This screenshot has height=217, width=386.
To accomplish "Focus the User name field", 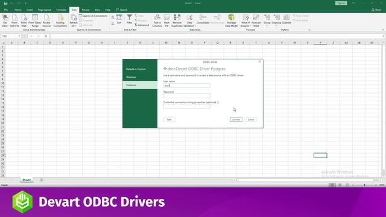I will 186,86.
